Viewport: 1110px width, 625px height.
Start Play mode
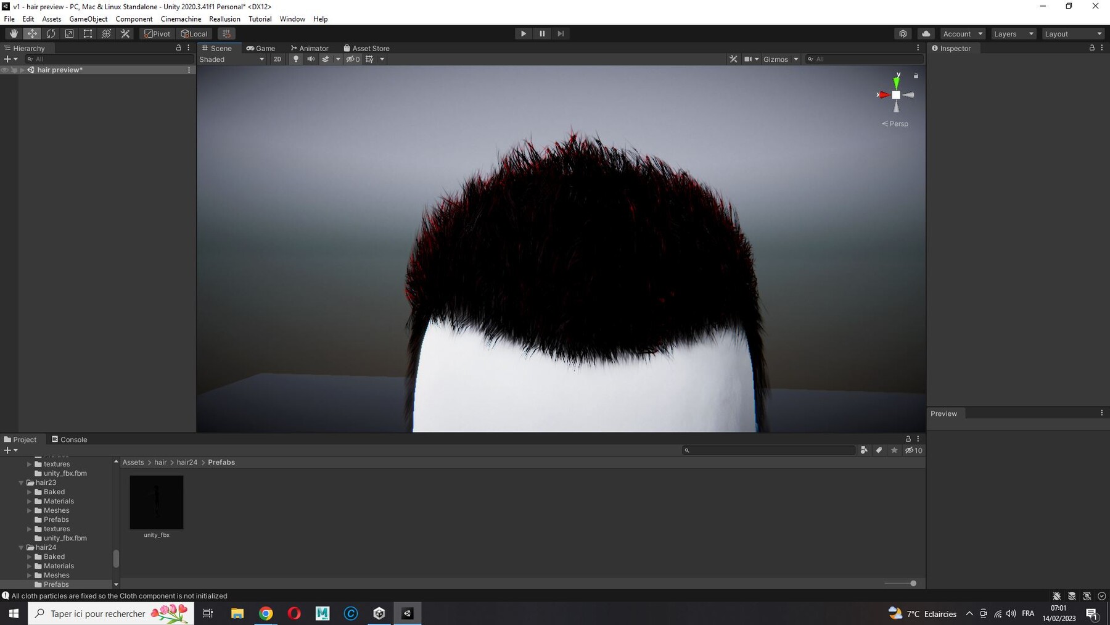pyautogui.click(x=524, y=34)
